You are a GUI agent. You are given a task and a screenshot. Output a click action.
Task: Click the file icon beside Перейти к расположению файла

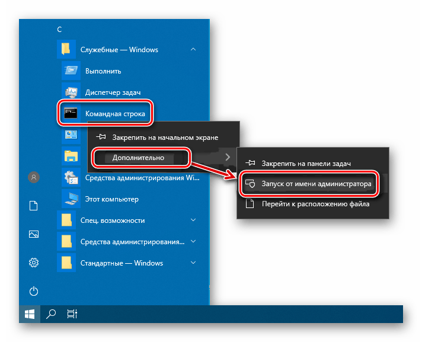(250, 204)
